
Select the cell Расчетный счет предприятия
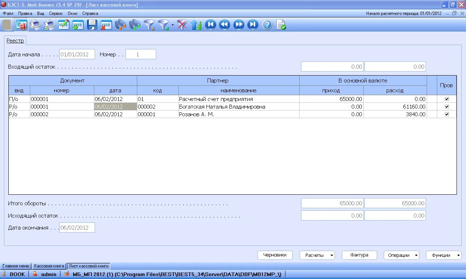pyautogui.click(x=239, y=99)
